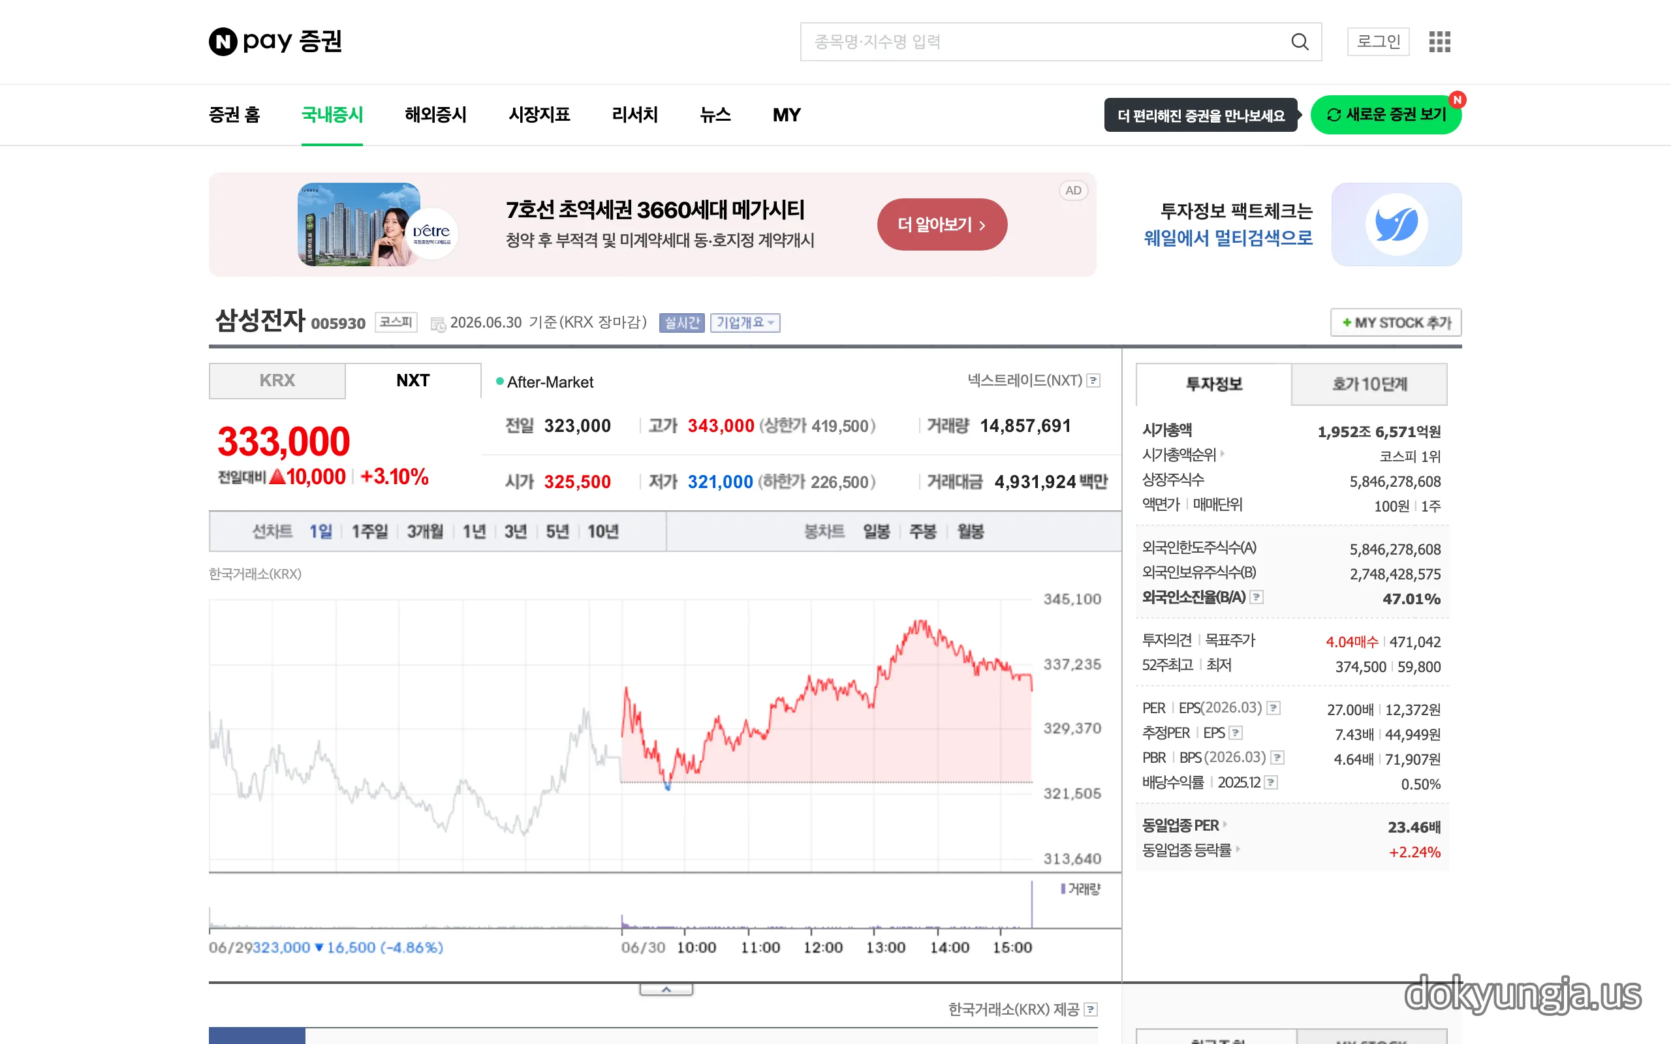Select 10년 line chart range

(x=603, y=532)
